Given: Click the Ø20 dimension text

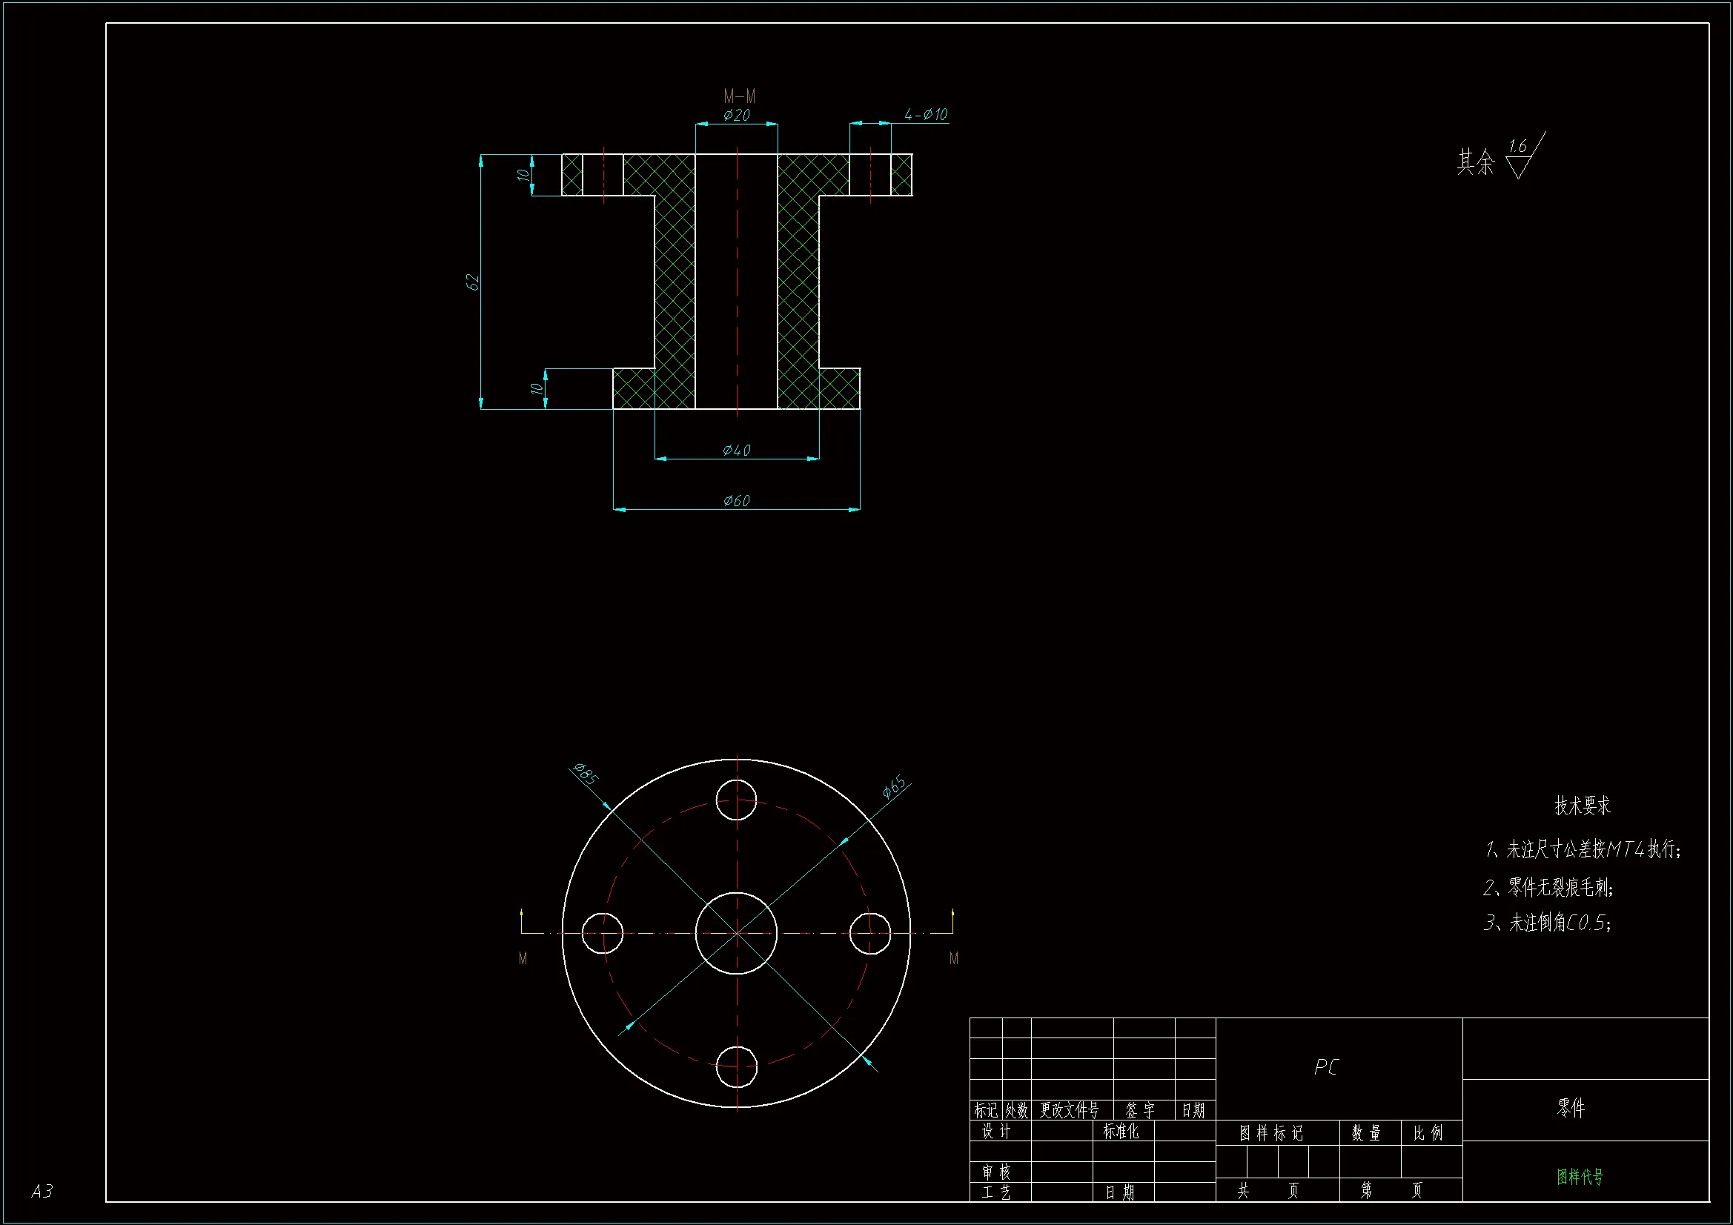Looking at the screenshot, I should tap(736, 115).
